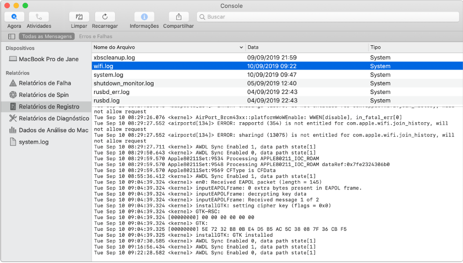This screenshot has height=263, width=463.
Task: Select the shutdown_monitor.log row
Action: tap(277, 83)
